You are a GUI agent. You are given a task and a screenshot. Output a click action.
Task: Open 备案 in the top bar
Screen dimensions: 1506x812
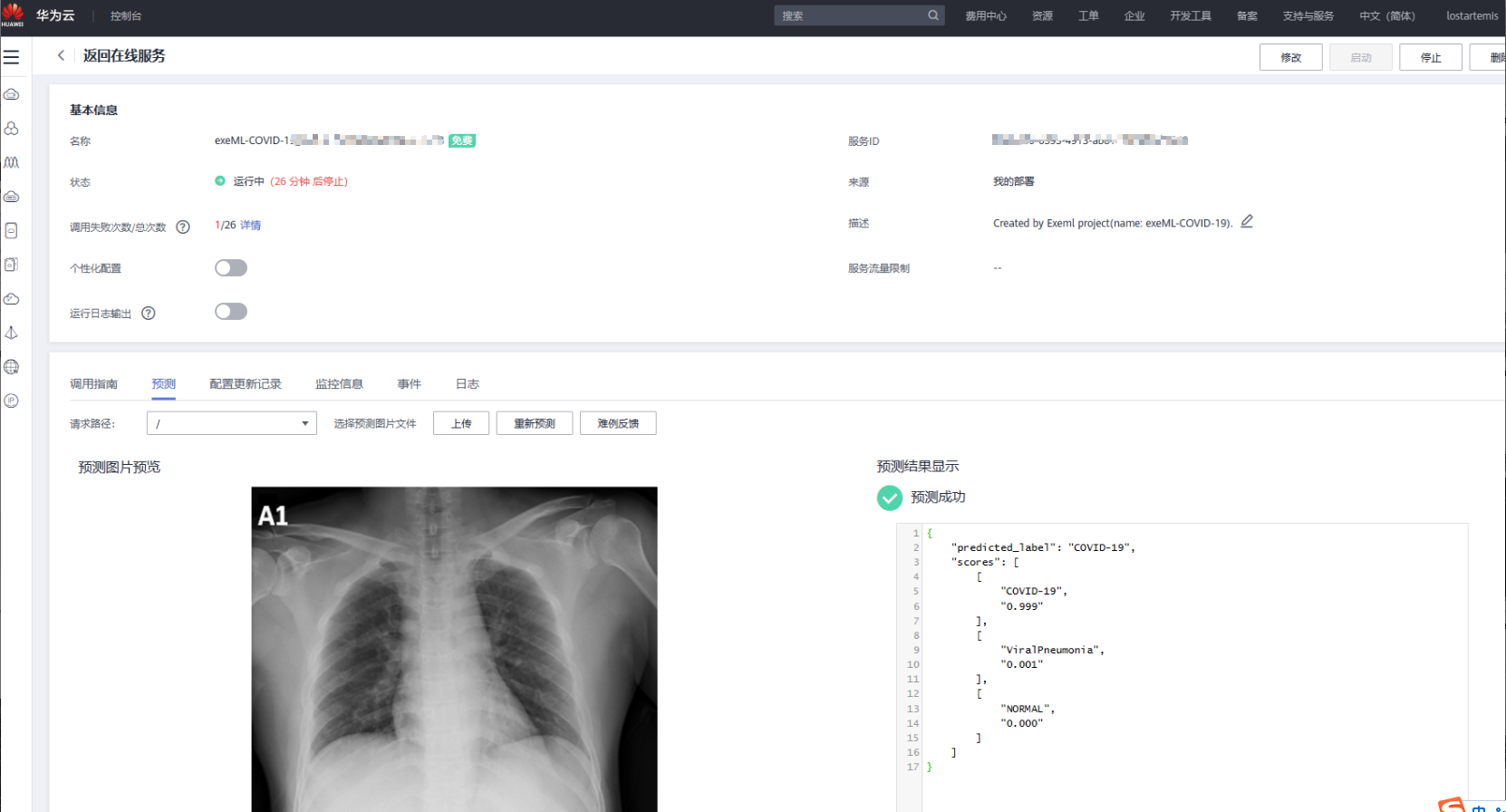[1247, 15]
